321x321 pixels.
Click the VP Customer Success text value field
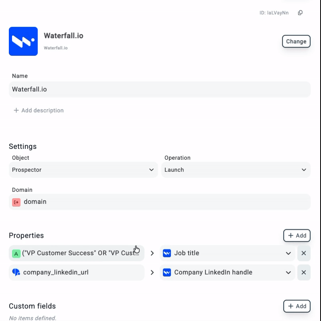(77, 253)
